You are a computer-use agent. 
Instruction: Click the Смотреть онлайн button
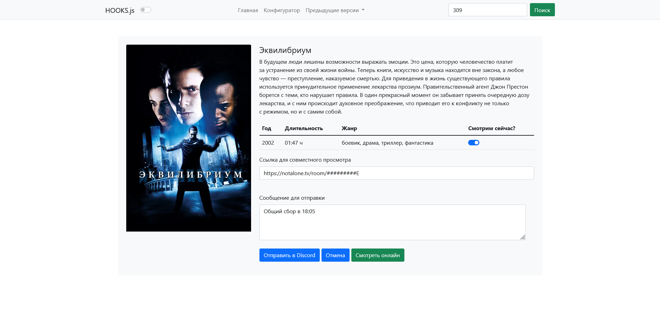378,255
